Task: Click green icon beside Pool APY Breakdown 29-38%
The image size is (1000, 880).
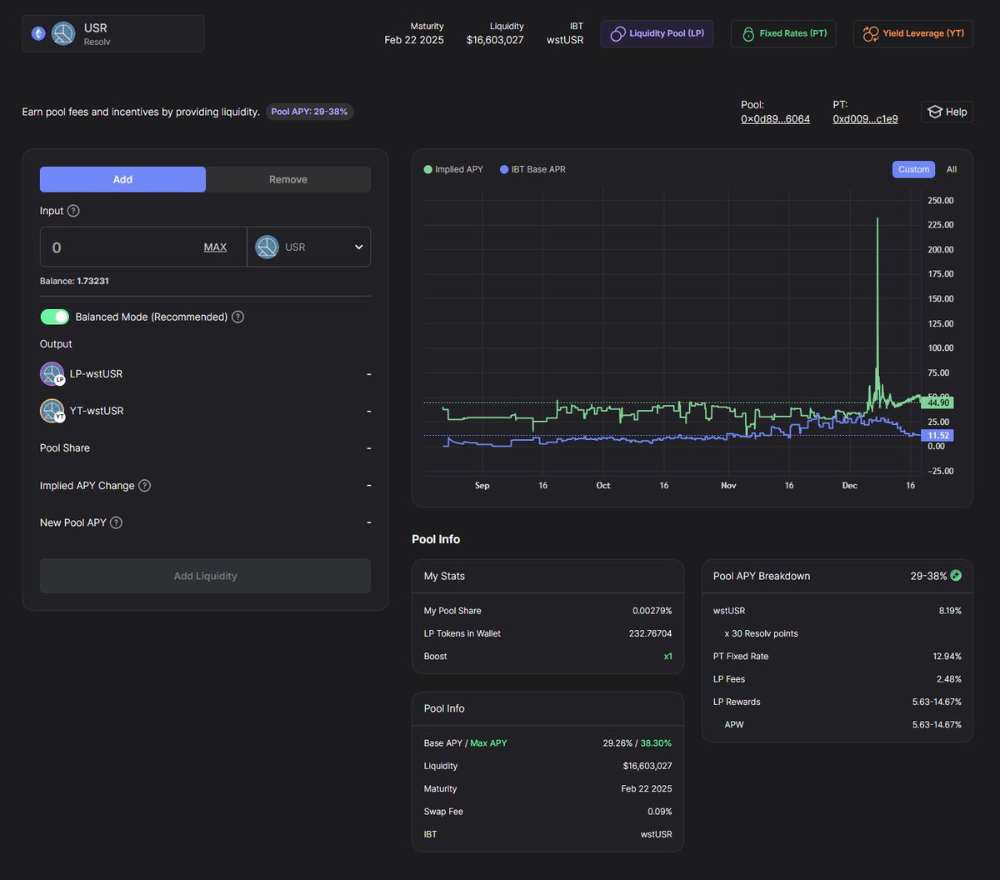Action: (956, 576)
